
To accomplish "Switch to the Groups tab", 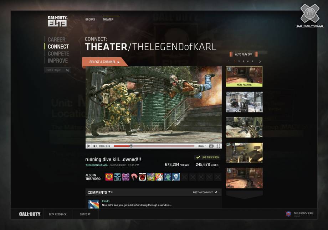I will pyautogui.click(x=90, y=20).
